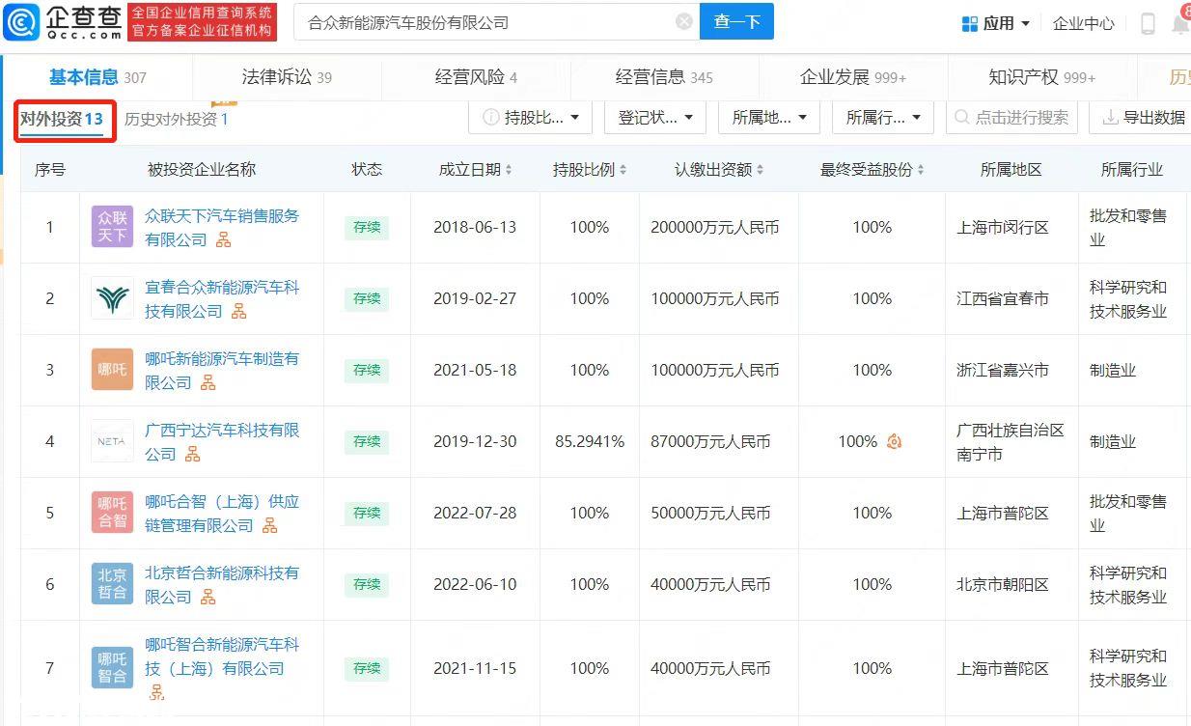Viewport: 1191px width, 726px height.
Task: Click equity chart icon beside 哪吒新能源汽车制造
Action: (x=208, y=382)
